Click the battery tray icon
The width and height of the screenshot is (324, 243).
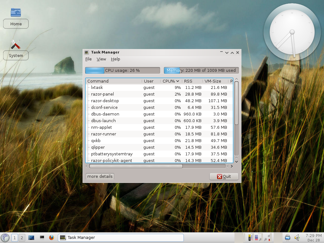[250, 237]
